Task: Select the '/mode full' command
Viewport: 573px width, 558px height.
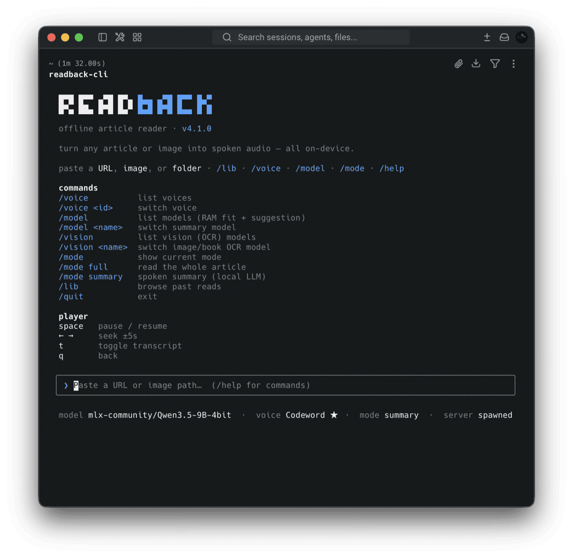Action: coord(83,267)
